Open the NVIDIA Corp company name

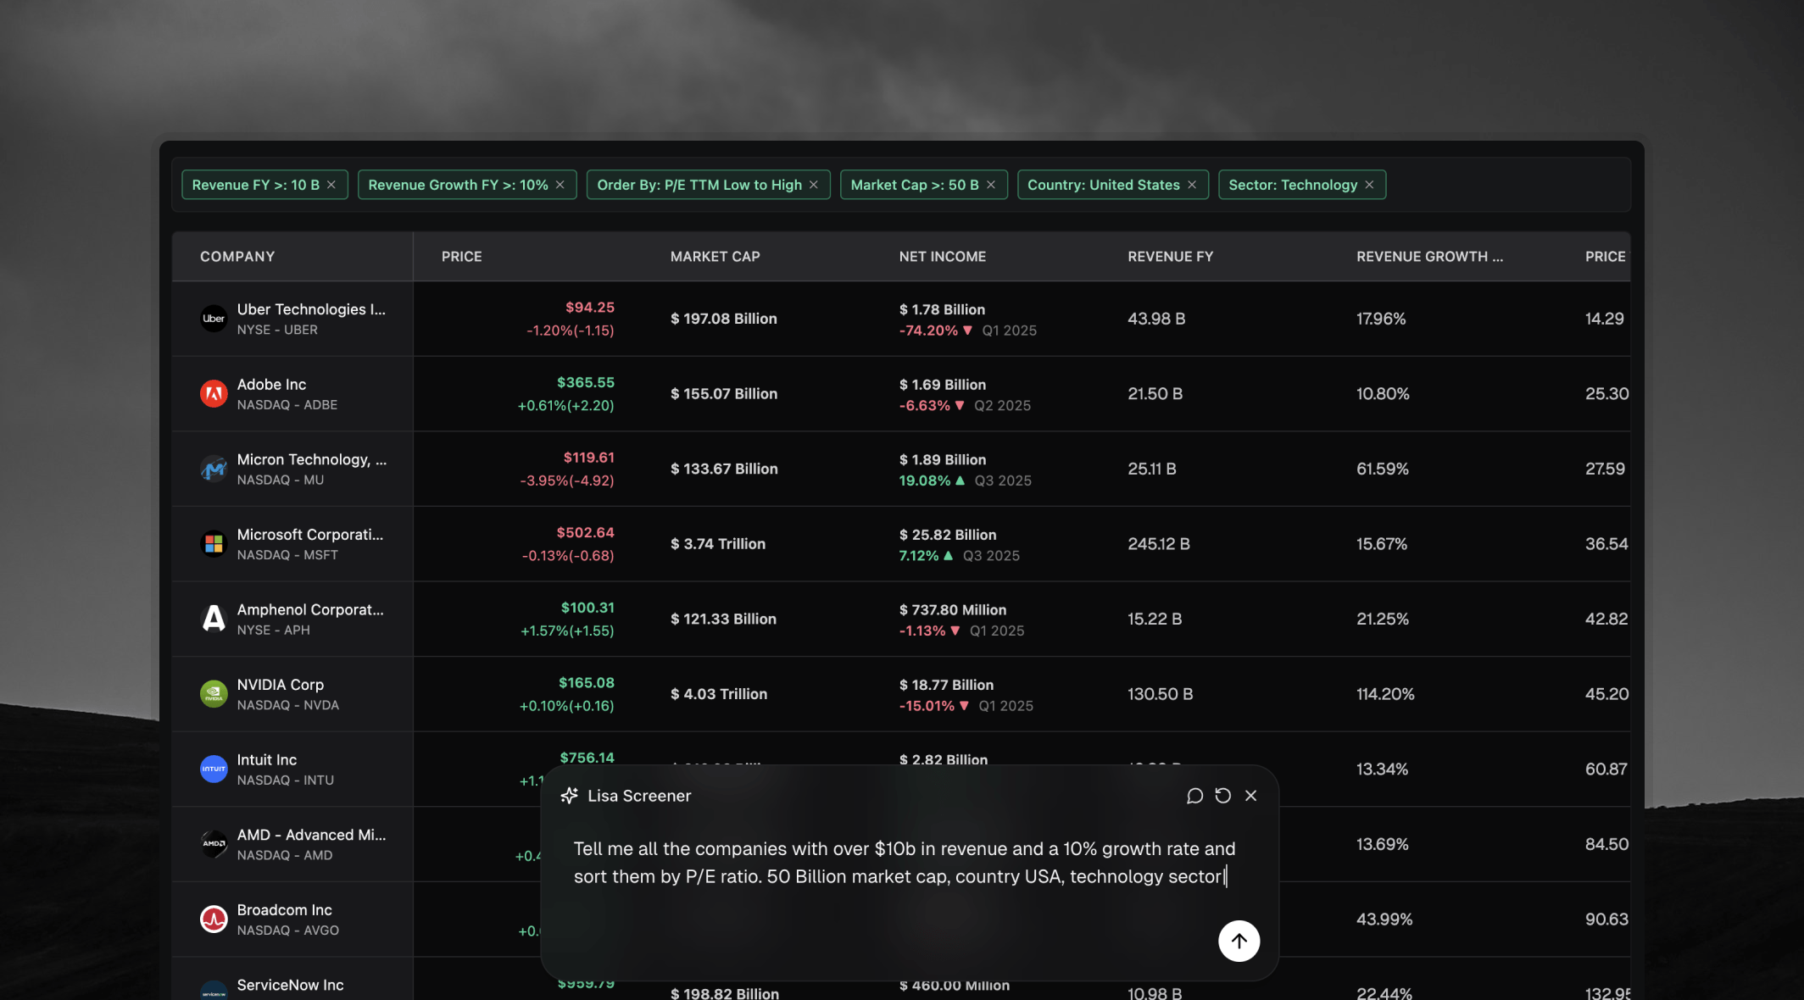[281, 685]
